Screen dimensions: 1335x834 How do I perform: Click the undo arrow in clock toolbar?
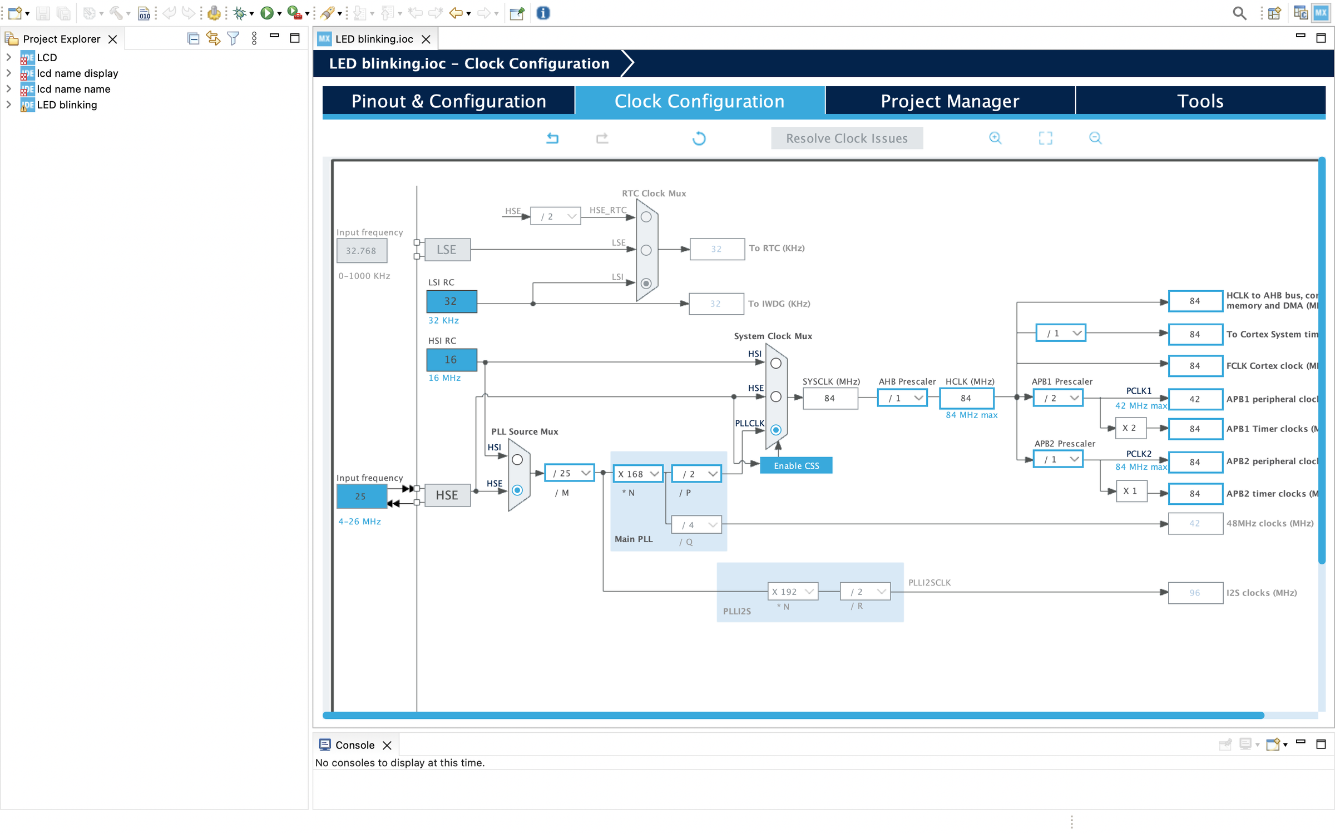point(552,138)
